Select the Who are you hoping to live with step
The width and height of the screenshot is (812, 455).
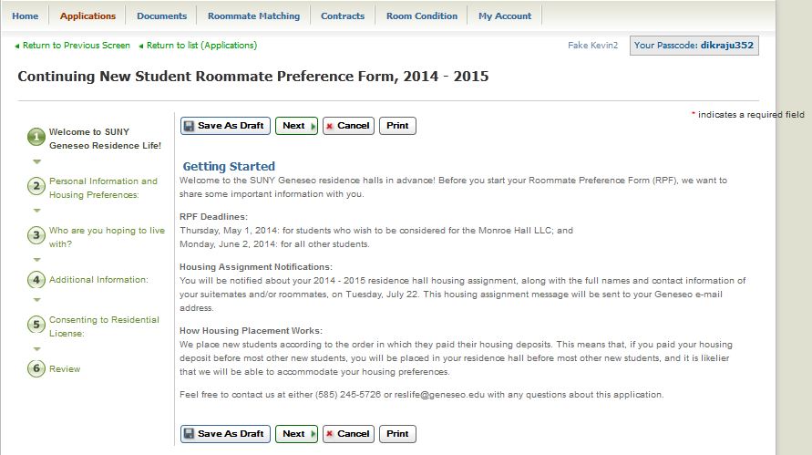107,237
